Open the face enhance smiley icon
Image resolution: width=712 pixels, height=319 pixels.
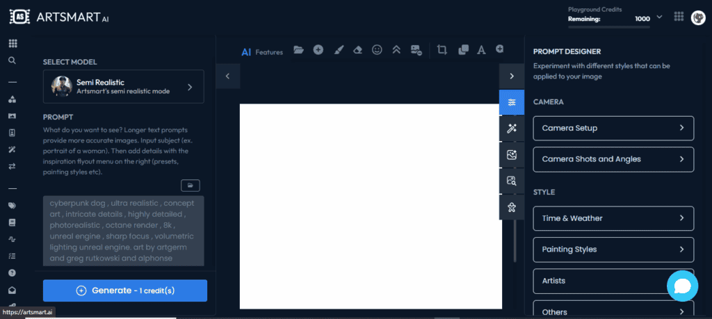click(377, 50)
